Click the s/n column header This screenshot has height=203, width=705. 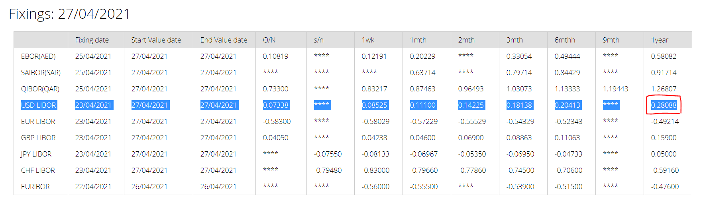pos(318,40)
